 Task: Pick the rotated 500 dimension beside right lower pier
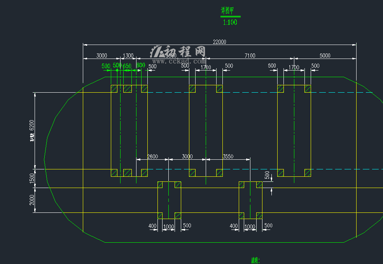267,175
